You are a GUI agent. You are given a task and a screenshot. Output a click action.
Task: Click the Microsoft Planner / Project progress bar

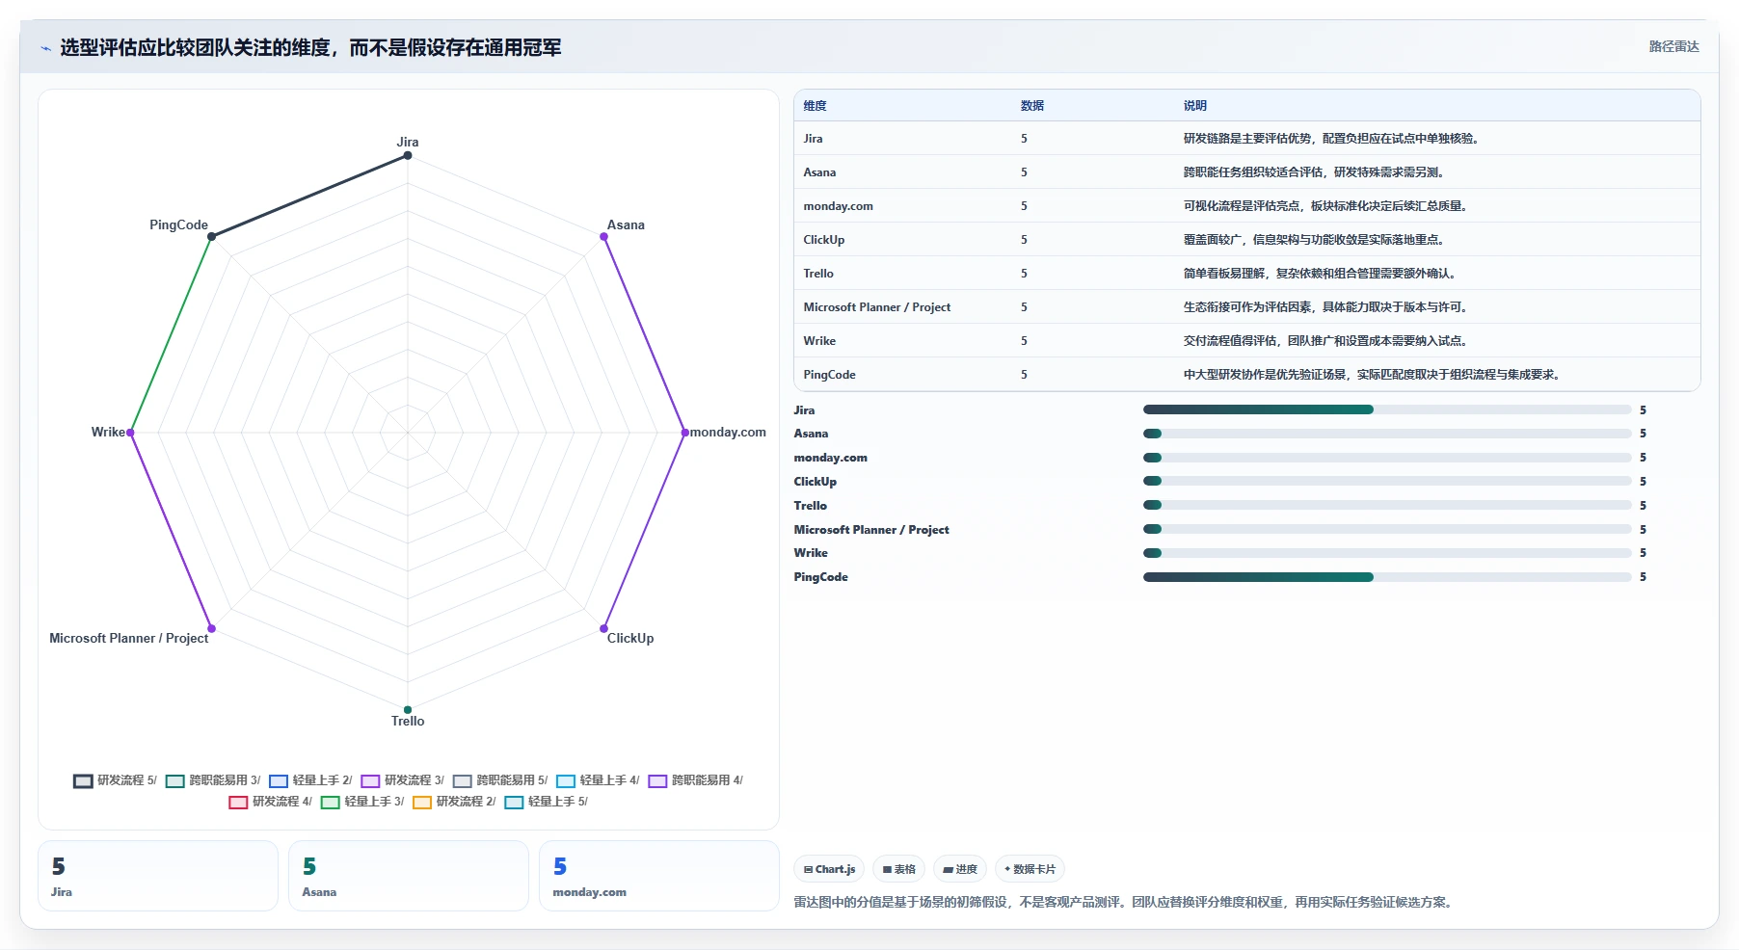point(1387,529)
